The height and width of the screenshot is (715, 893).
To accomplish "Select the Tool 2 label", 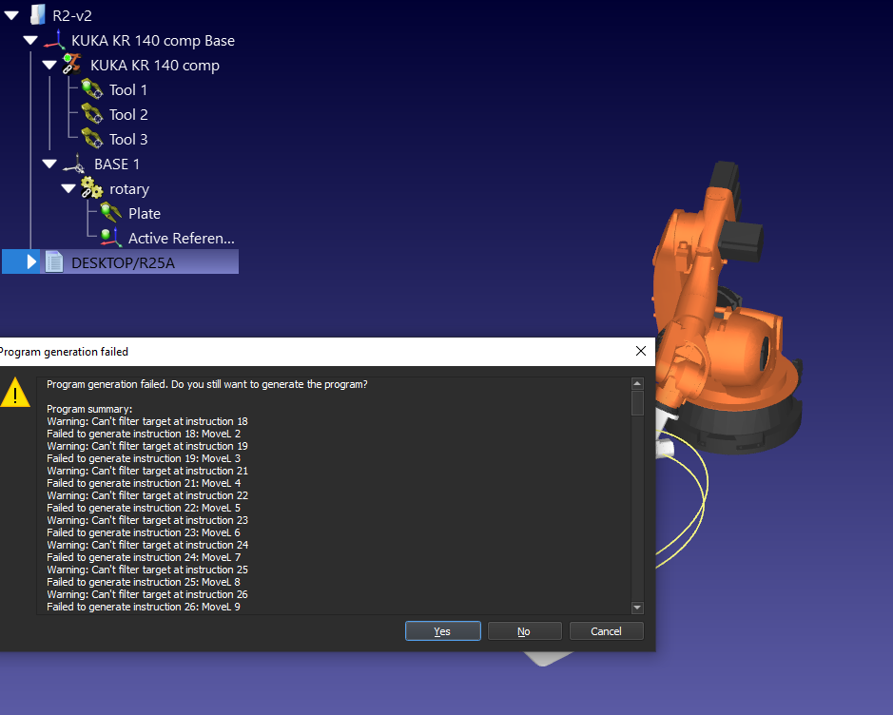I will pyautogui.click(x=128, y=114).
